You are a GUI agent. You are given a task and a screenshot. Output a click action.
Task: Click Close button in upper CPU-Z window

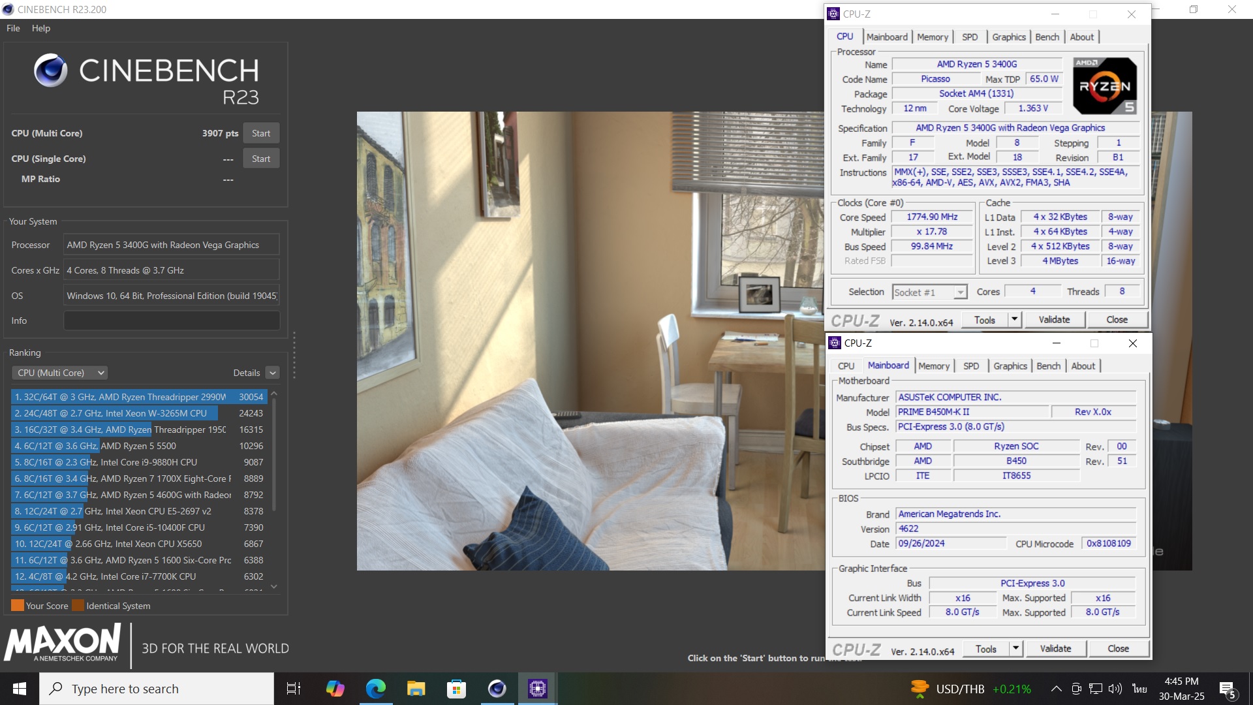(x=1117, y=320)
